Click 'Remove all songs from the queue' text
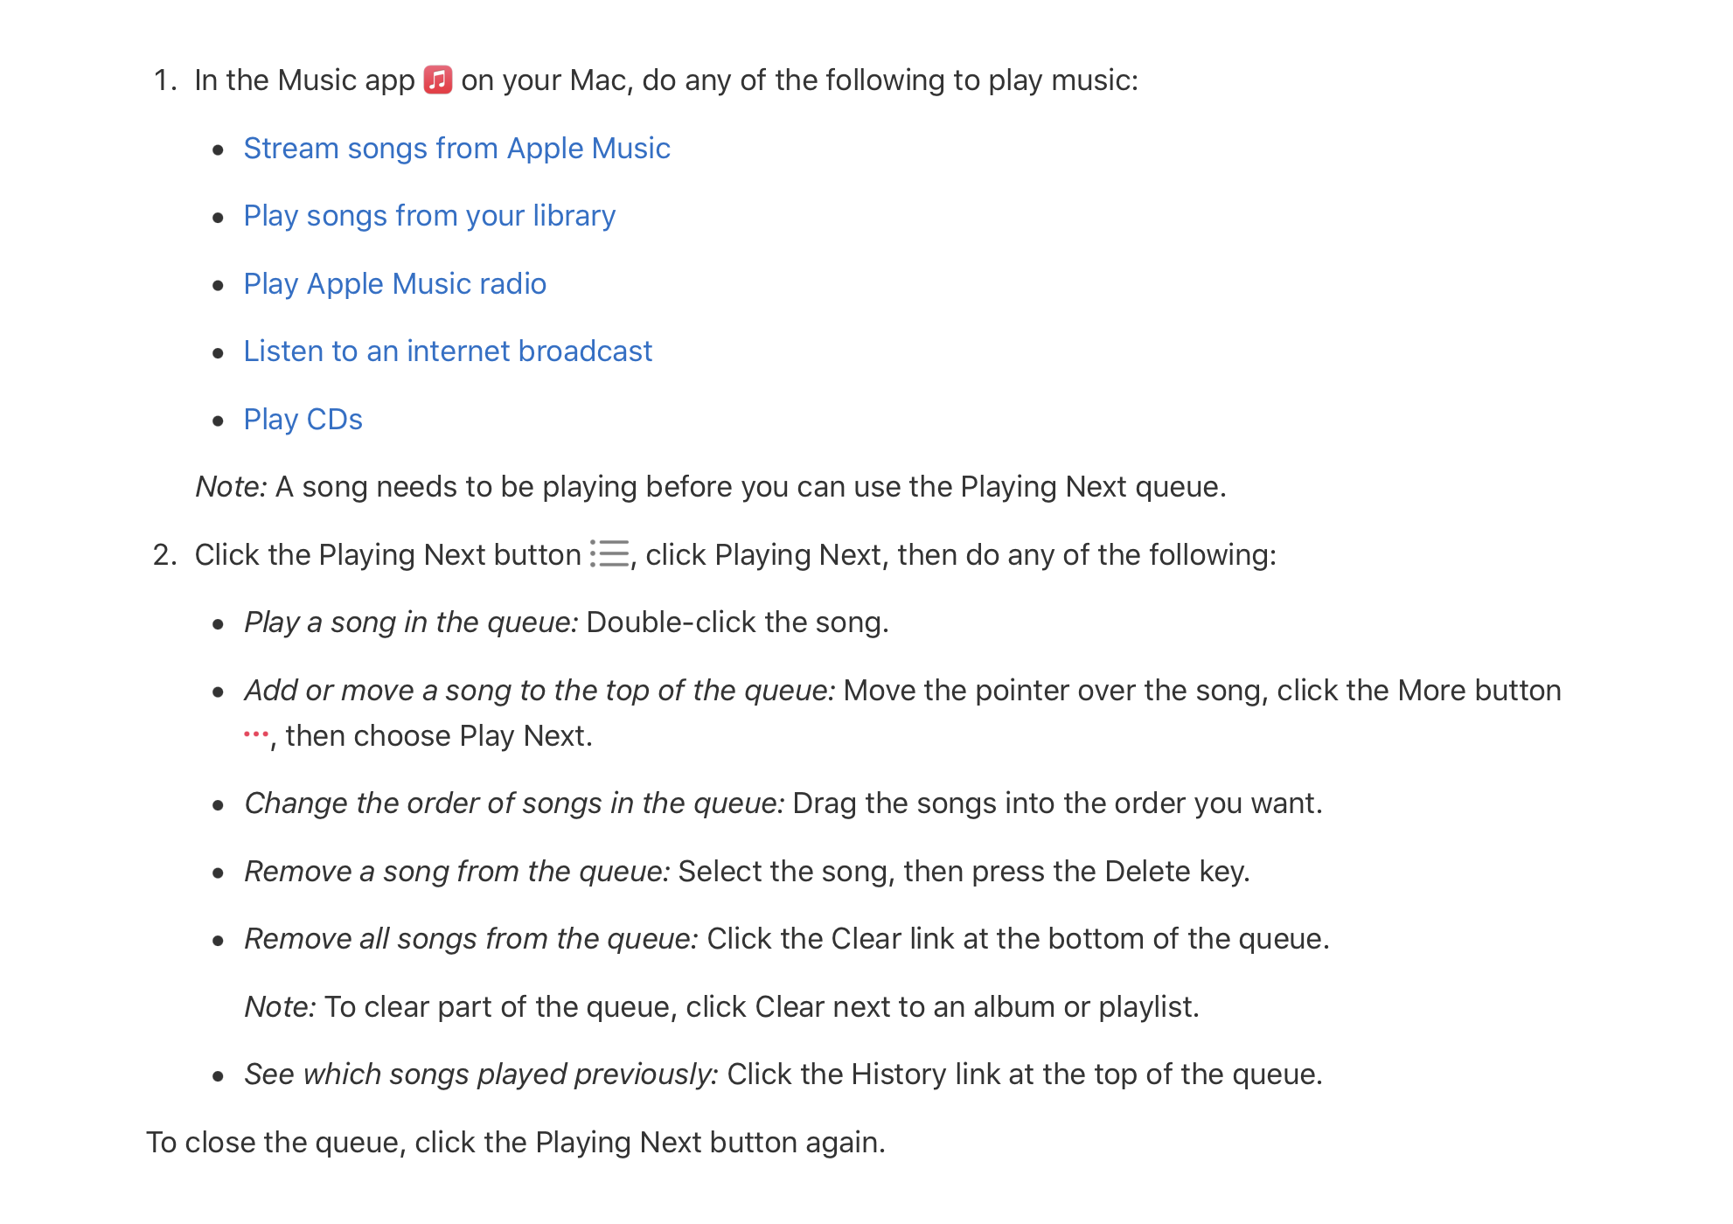The image size is (1733, 1224). (x=471, y=938)
